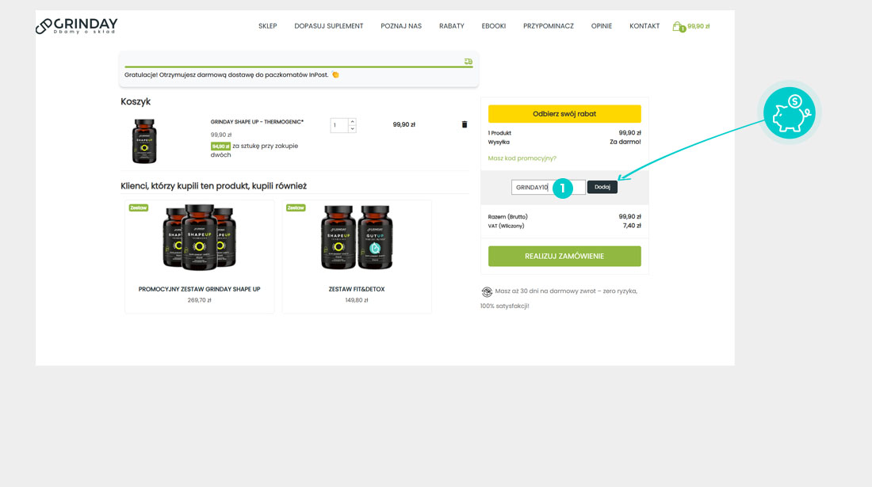Click the Zestaw badge on Shape Up set
872x487 pixels.
click(x=139, y=207)
